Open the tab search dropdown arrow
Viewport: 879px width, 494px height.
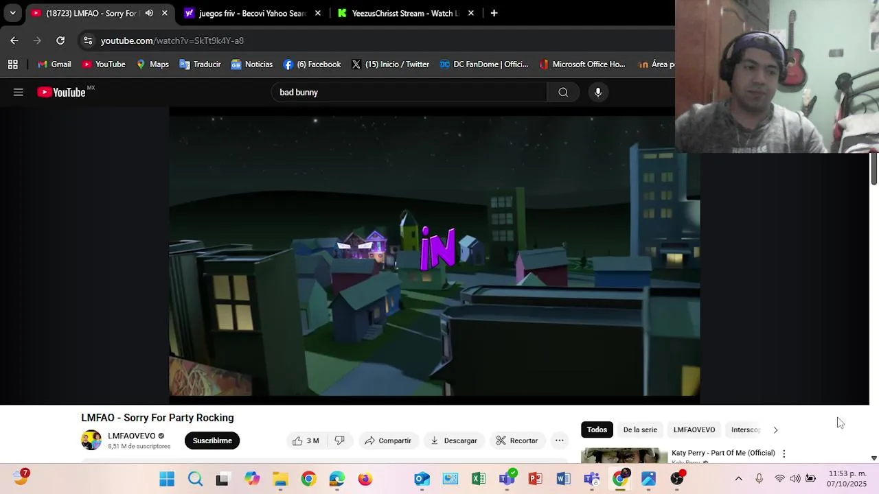click(x=12, y=13)
